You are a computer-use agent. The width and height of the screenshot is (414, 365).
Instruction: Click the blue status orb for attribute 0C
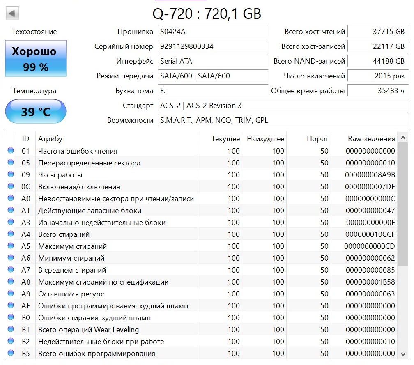(11, 186)
